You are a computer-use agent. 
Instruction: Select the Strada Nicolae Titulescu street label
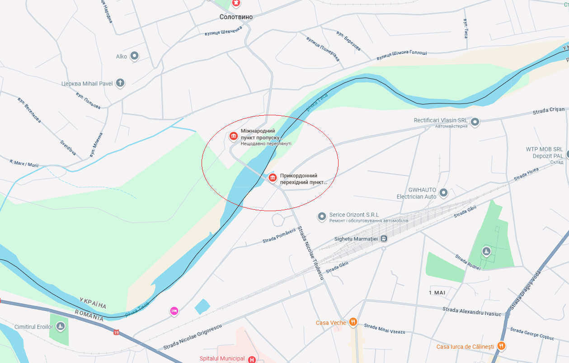pos(310,253)
